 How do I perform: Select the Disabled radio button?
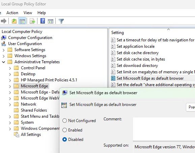click(64, 140)
